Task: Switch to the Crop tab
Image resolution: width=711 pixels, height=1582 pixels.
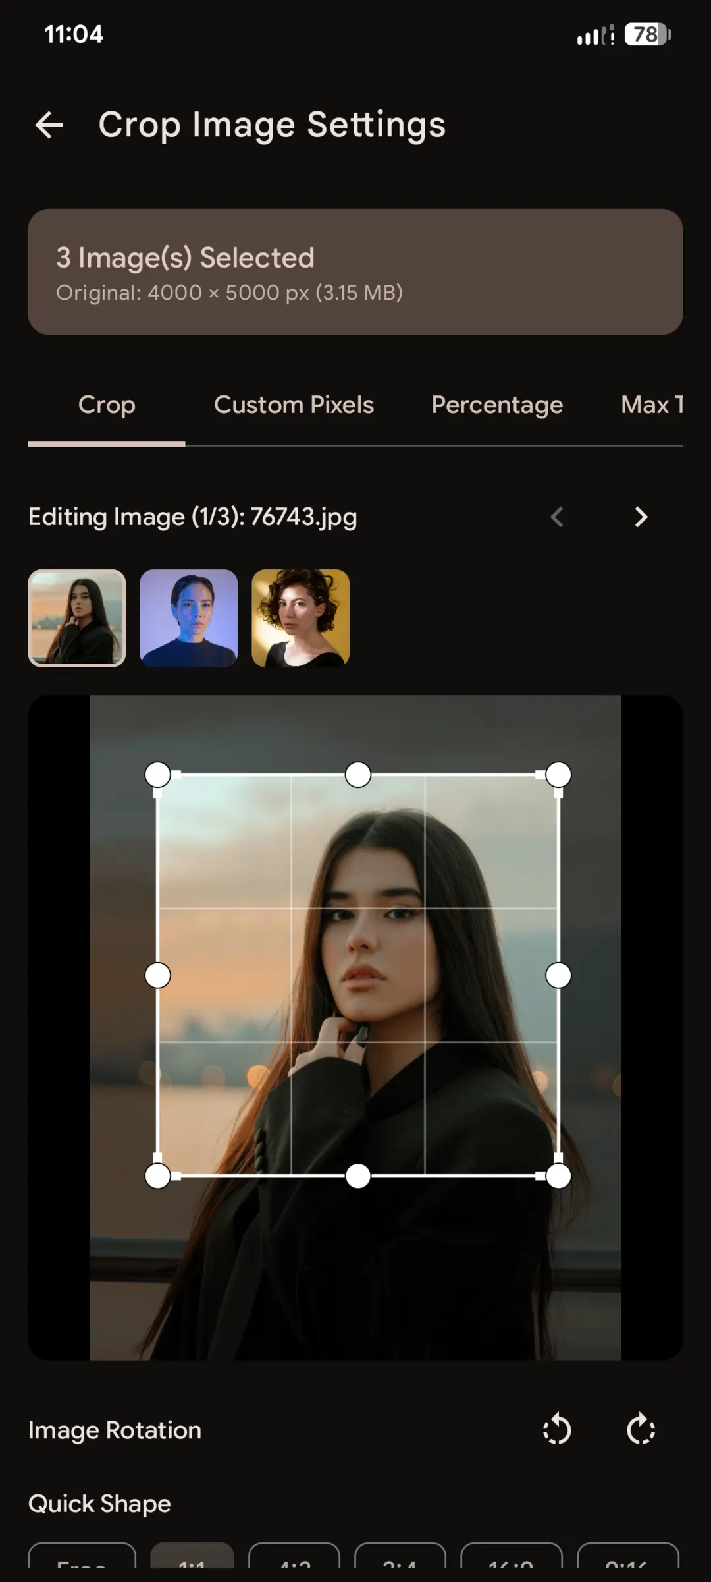Action: (x=107, y=405)
